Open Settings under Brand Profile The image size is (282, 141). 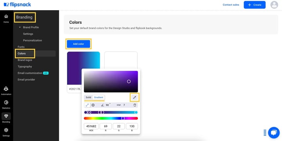click(28, 34)
